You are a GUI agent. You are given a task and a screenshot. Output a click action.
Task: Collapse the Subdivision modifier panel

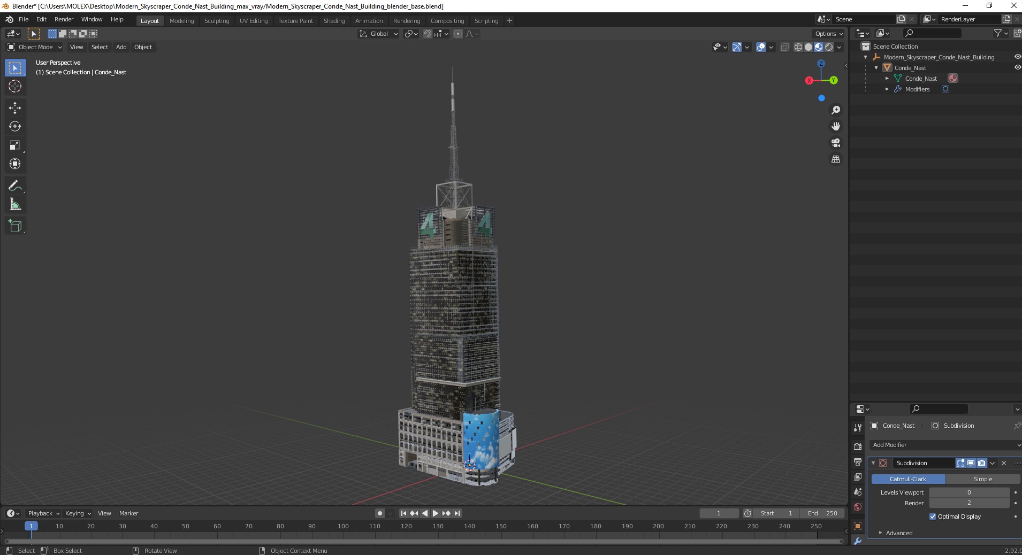click(873, 463)
